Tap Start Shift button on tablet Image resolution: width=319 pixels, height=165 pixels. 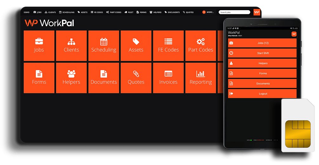tap(263, 53)
